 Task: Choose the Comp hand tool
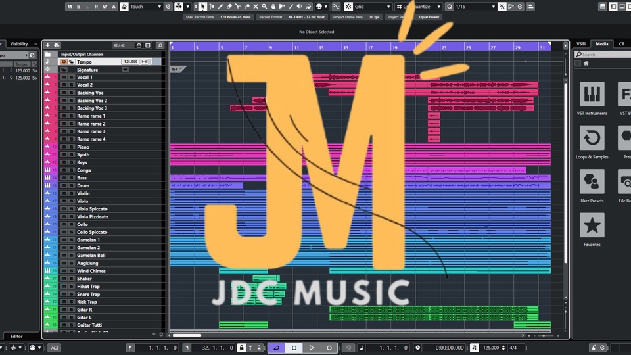point(273,7)
